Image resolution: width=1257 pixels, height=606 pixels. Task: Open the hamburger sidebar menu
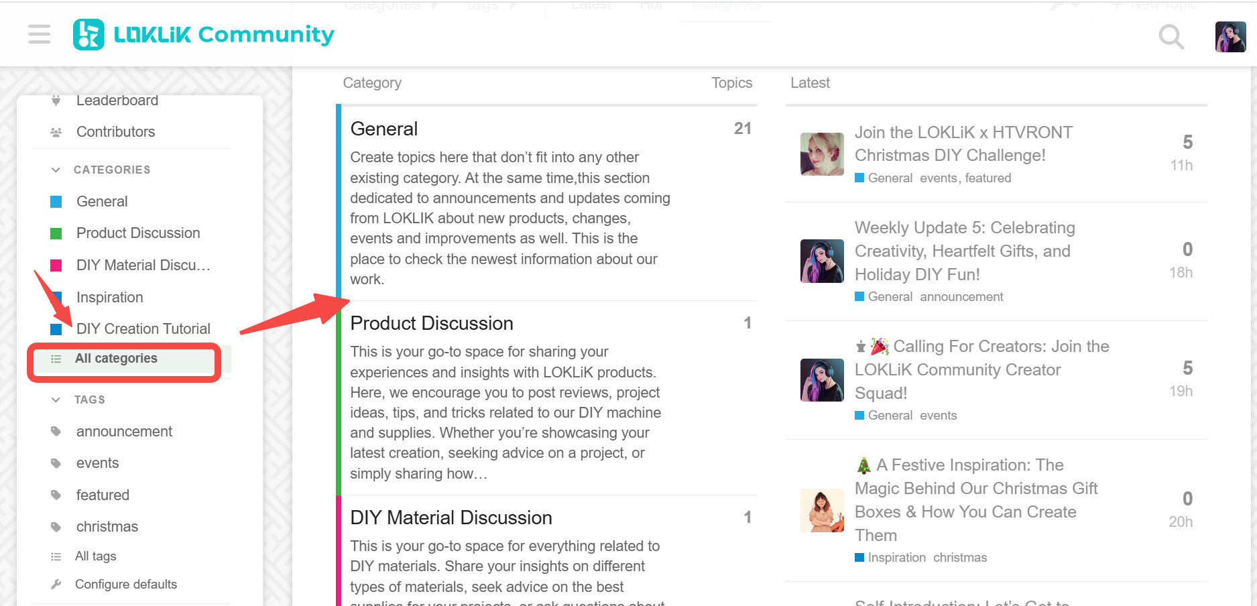[40, 34]
